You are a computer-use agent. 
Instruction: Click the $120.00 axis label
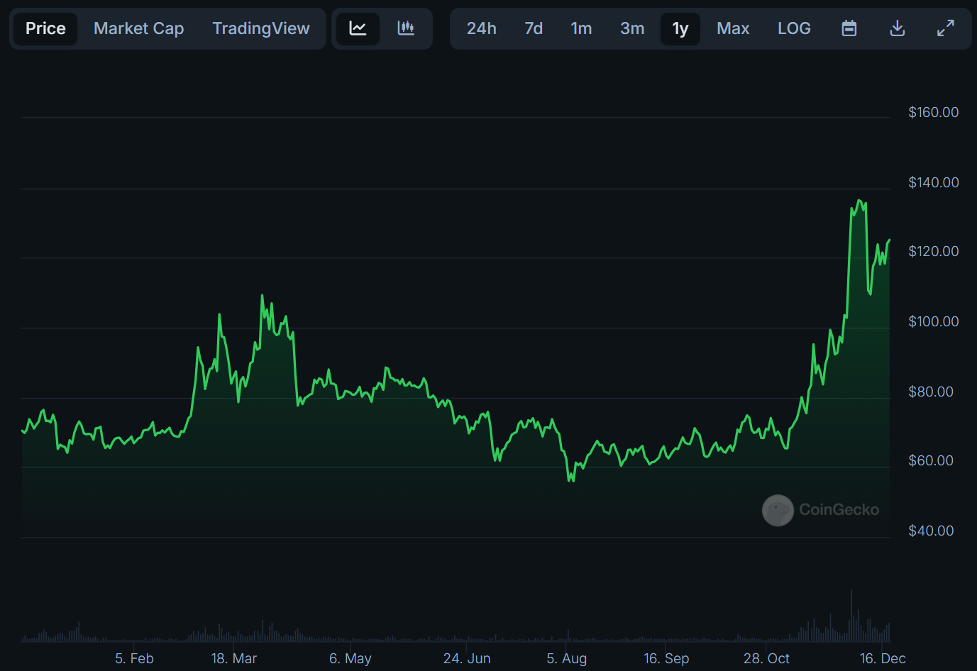(933, 251)
